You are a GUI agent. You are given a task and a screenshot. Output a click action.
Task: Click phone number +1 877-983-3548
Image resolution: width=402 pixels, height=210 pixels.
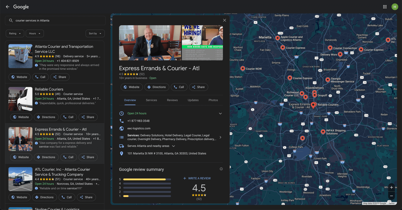[x=138, y=121]
